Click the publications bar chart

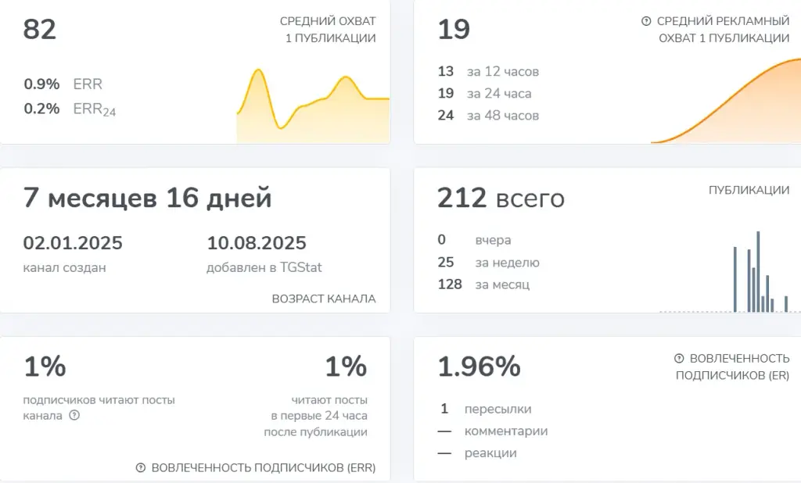click(730, 272)
